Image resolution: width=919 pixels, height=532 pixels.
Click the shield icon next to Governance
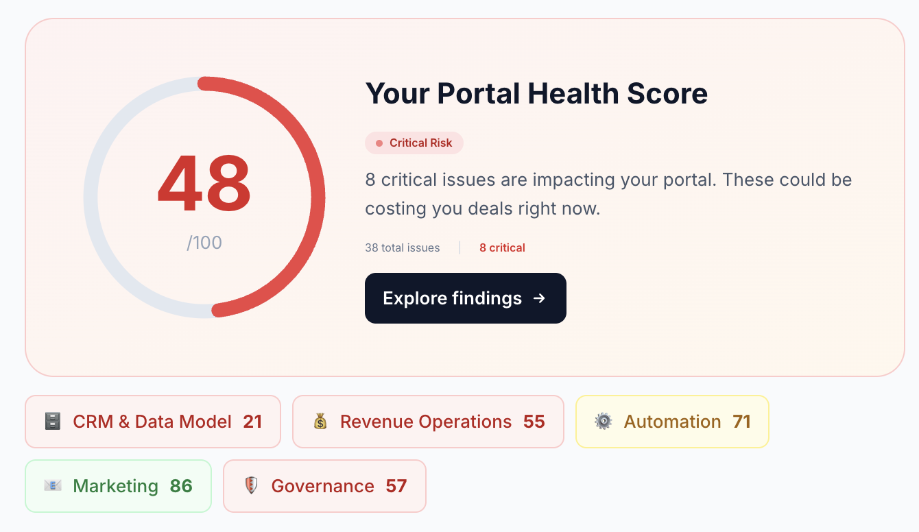251,485
